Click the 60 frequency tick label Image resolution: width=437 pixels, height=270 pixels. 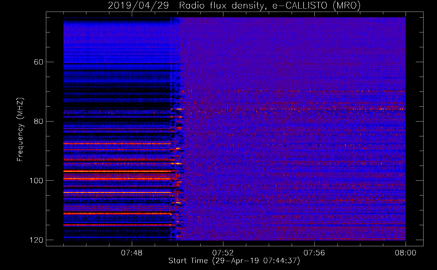click(x=38, y=62)
